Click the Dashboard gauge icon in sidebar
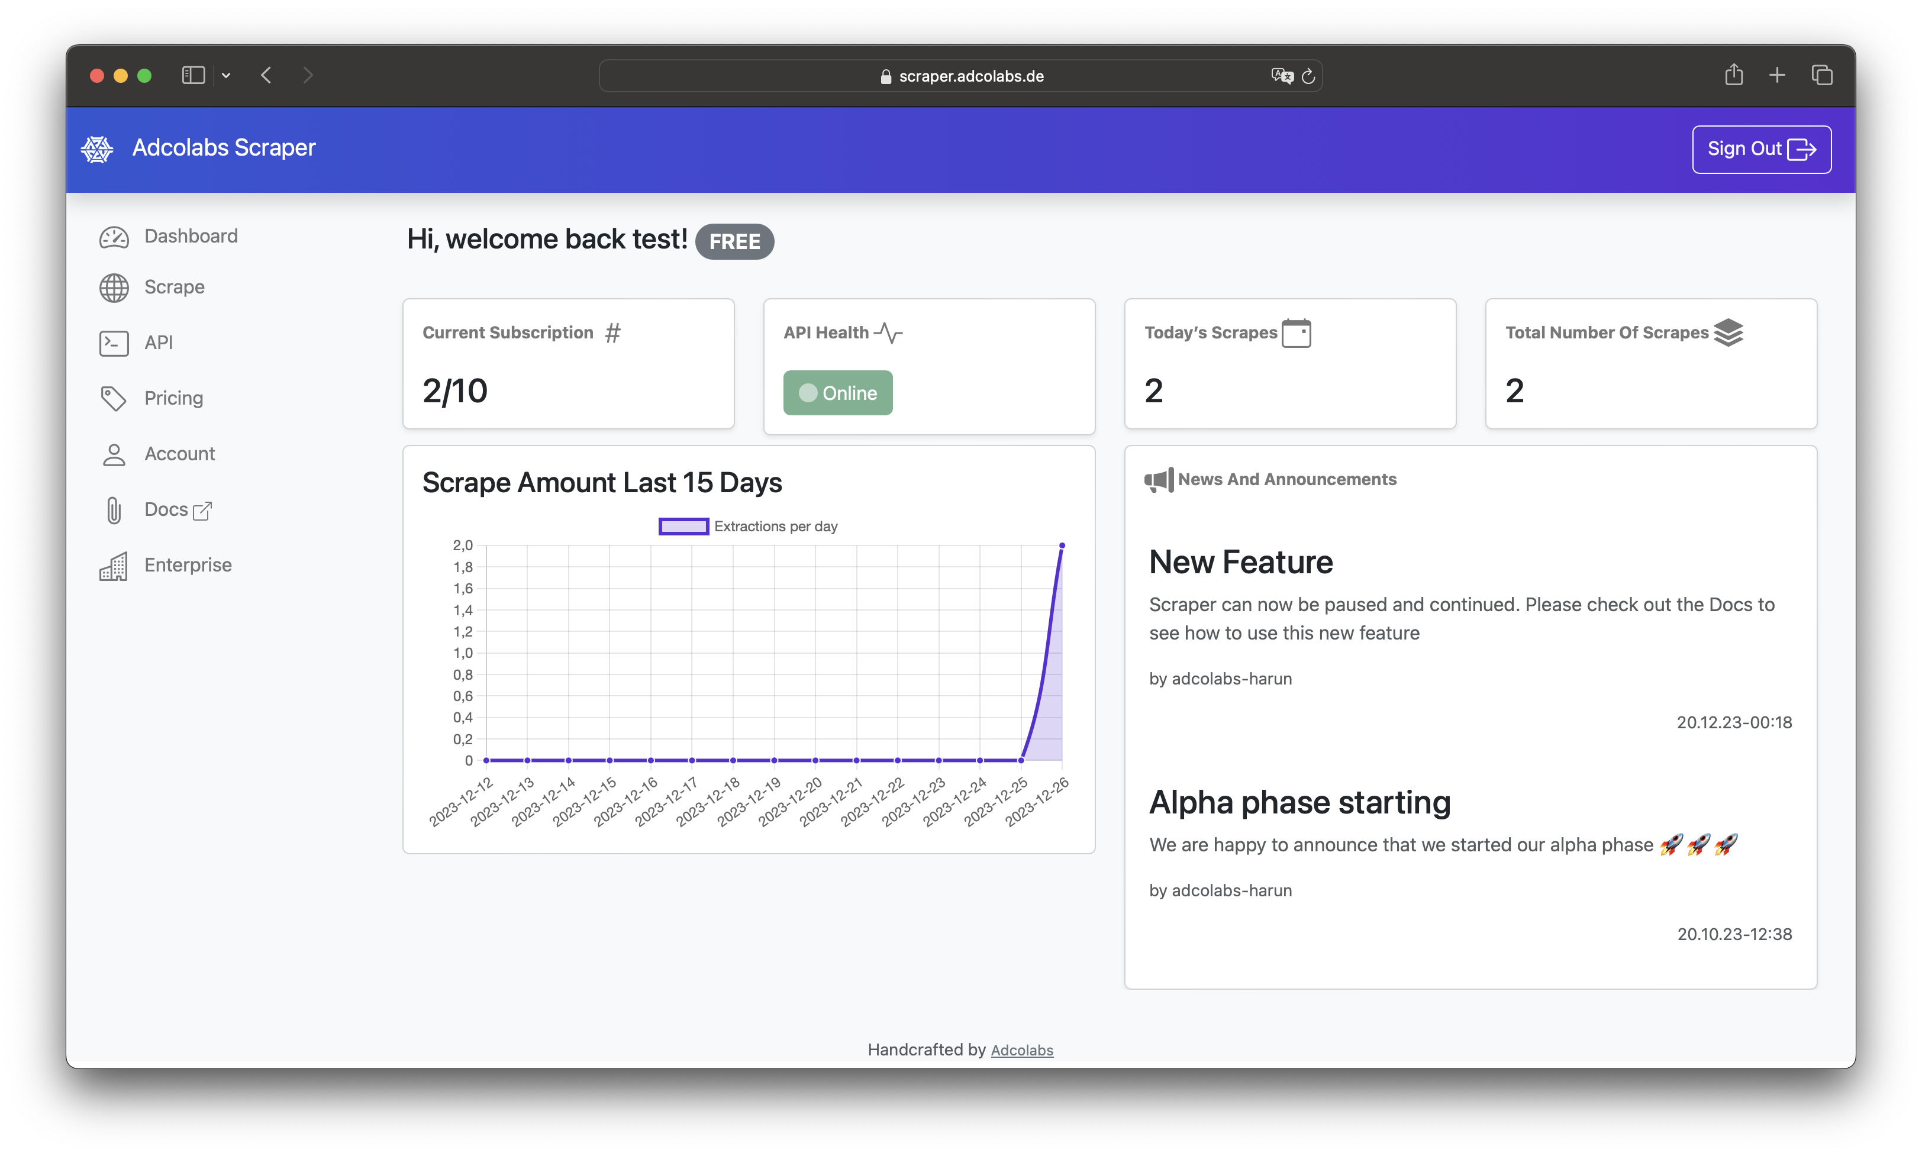 [x=114, y=237]
